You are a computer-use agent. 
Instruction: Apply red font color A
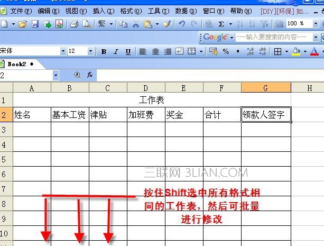click(x=314, y=51)
